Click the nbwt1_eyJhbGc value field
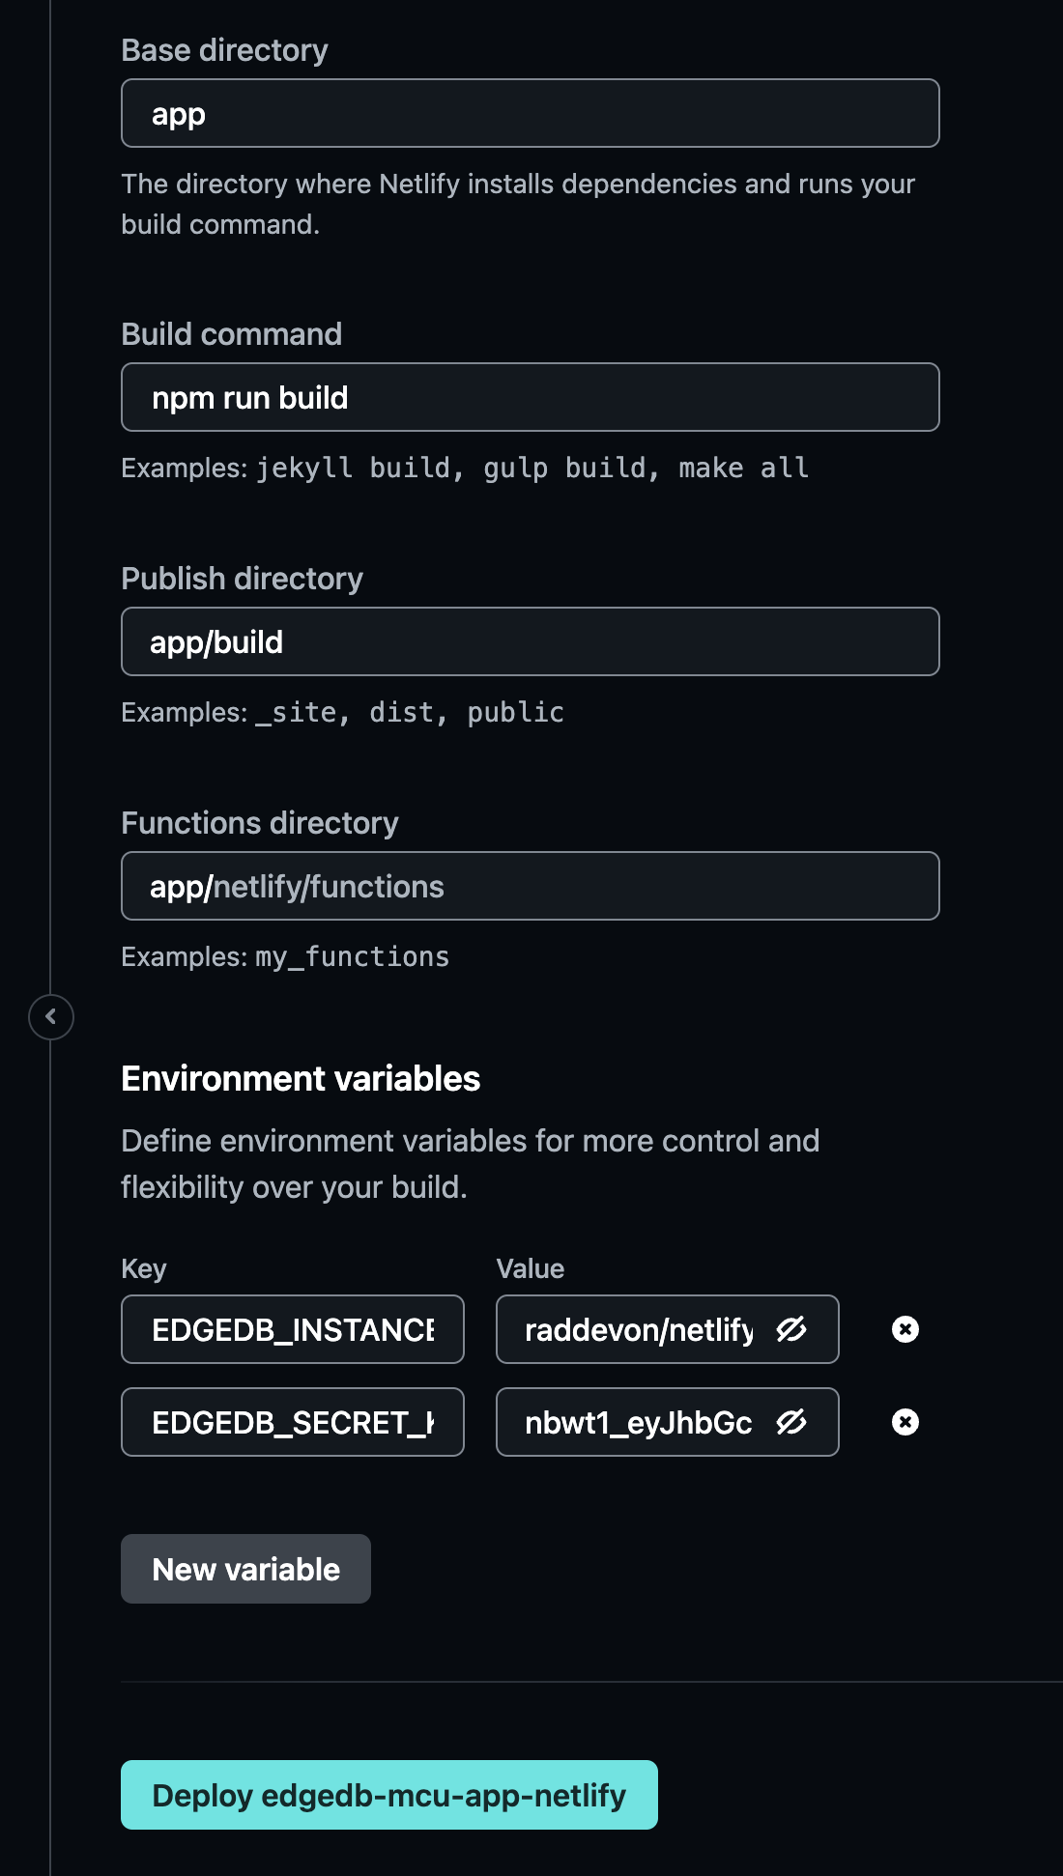Screen dimensions: 1063x1876 point(638,1422)
